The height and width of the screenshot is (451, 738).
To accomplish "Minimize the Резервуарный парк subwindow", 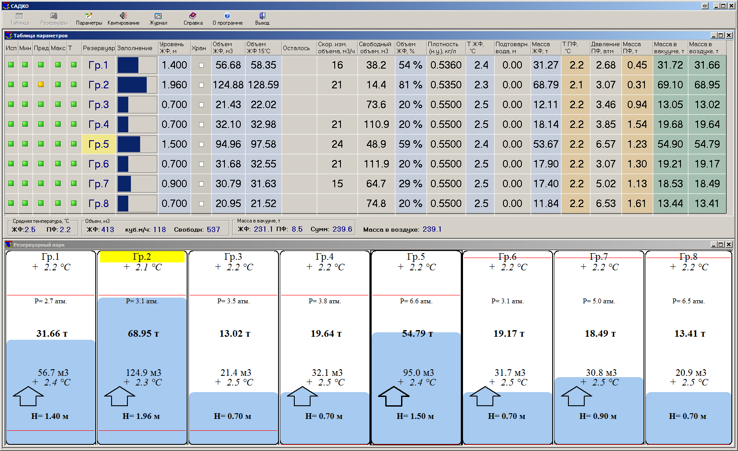I will (713, 244).
